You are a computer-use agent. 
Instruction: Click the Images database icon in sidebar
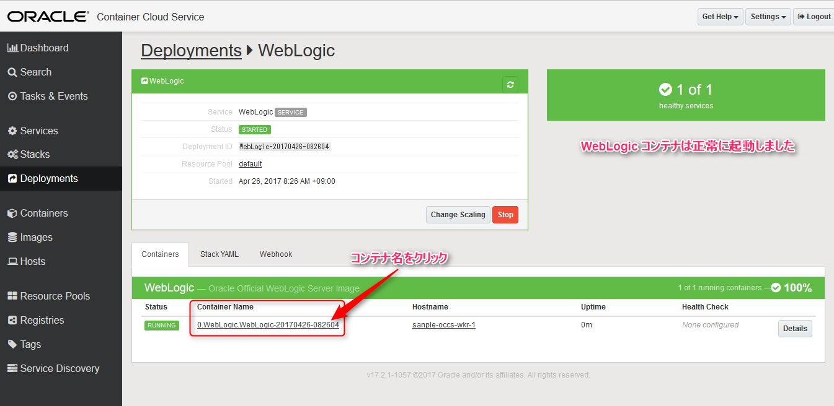pos(12,237)
